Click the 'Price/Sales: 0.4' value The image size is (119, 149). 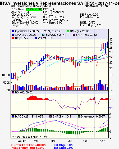[89, 17]
